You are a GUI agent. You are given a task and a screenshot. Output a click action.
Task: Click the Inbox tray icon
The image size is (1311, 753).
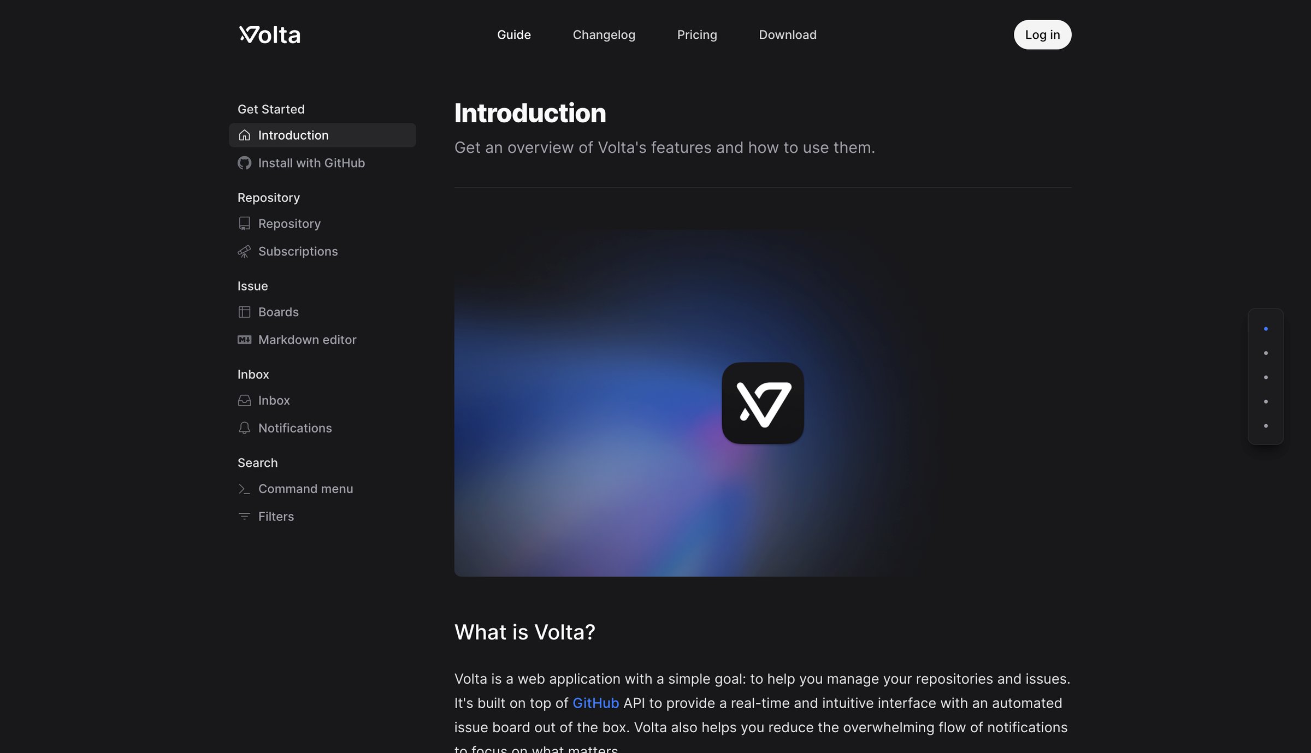point(244,400)
